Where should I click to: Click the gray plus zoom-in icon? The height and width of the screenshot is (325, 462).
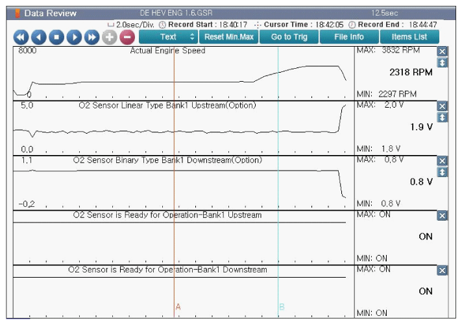coord(109,37)
